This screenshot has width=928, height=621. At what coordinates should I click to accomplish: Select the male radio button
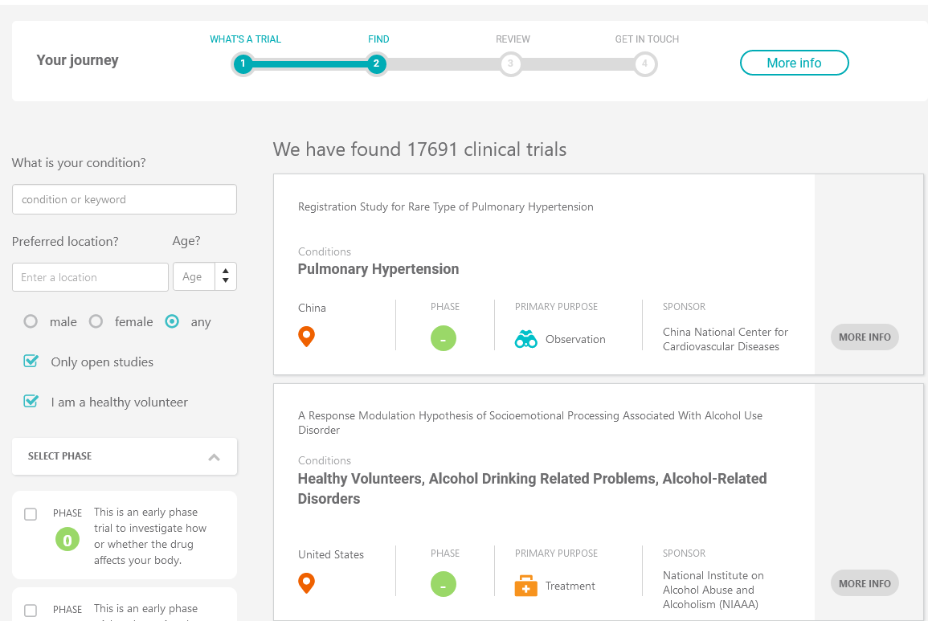point(31,321)
